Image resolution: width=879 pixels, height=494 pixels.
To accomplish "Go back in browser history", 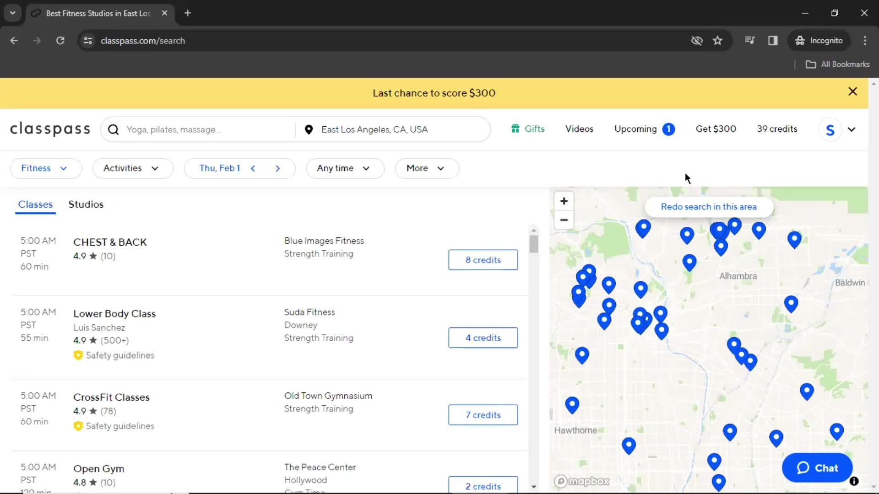I will point(14,41).
